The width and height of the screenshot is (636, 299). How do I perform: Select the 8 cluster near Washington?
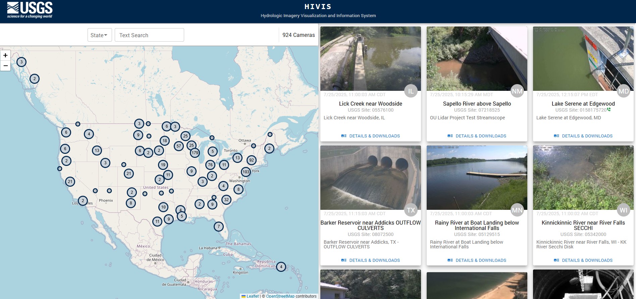coord(238,189)
